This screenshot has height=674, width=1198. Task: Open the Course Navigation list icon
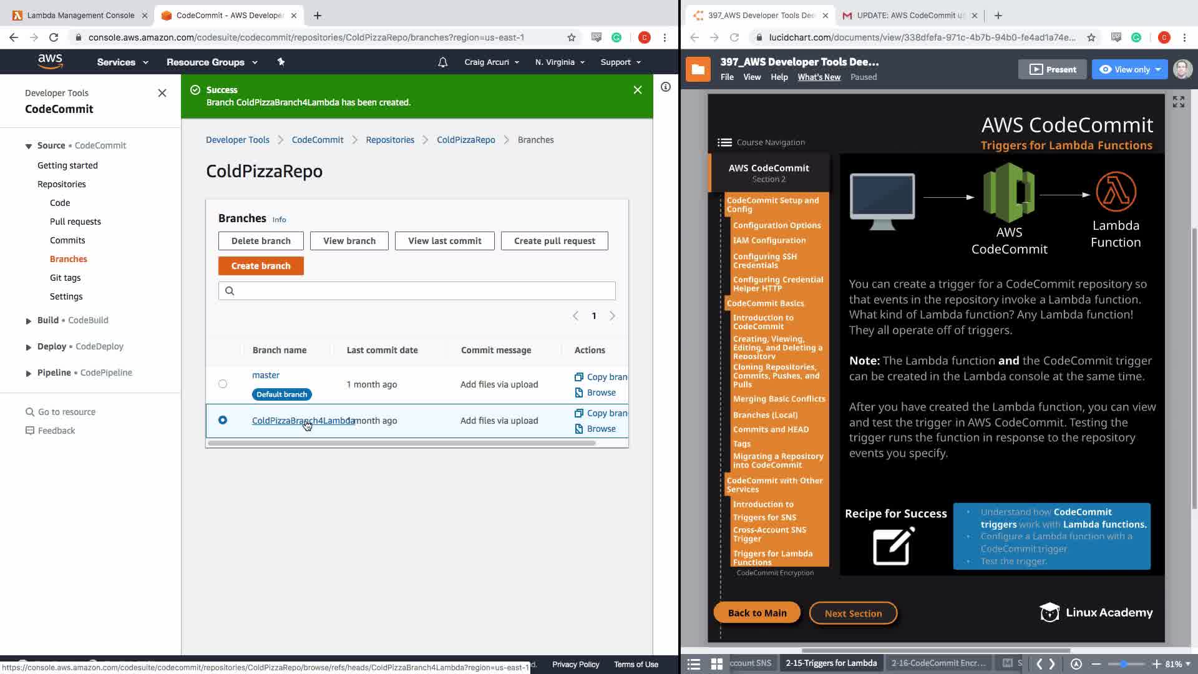tap(724, 142)
